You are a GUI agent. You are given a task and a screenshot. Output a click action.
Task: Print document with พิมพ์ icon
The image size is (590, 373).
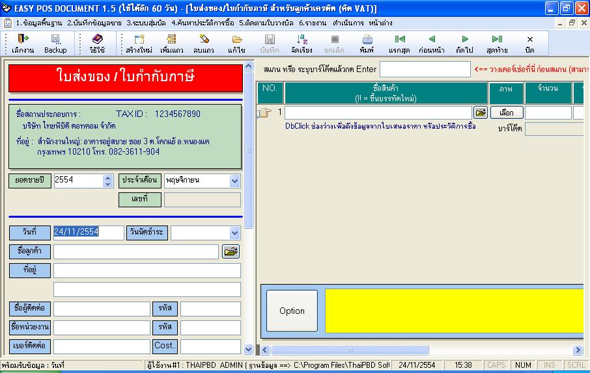pyautogui.click(x=367, y=44)
